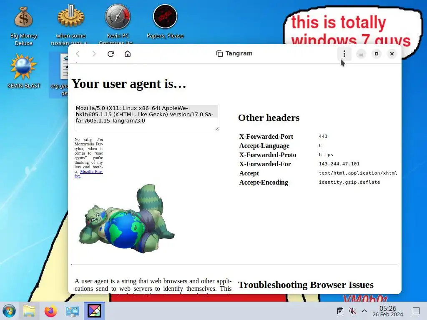
Task: Select IP address 143.244.47.101
Action: pos(339,164)
